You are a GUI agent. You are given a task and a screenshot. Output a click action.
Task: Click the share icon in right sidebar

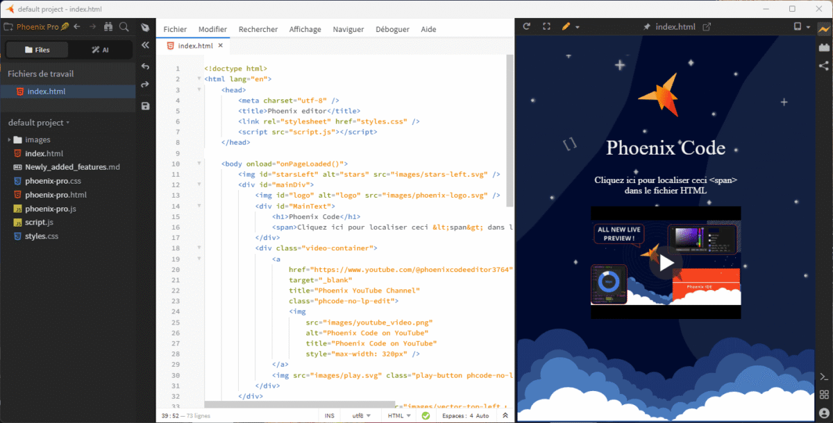pyautogui.click(x=824, y=66)
